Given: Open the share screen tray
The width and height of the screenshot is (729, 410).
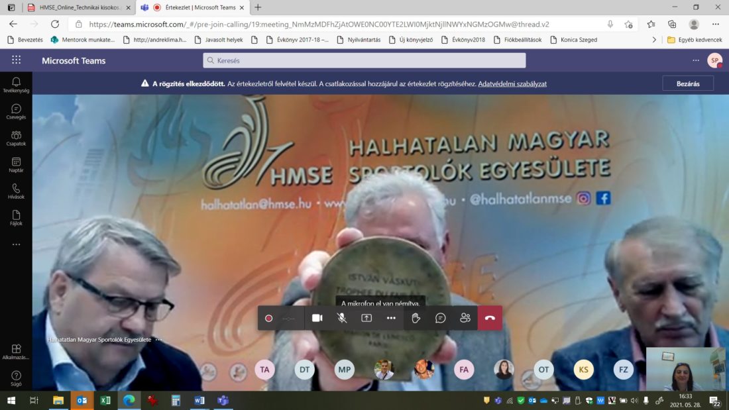Looking at the screenshot, I should (366, 318).
